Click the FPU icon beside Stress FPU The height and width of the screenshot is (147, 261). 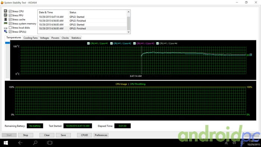[6, 15]
